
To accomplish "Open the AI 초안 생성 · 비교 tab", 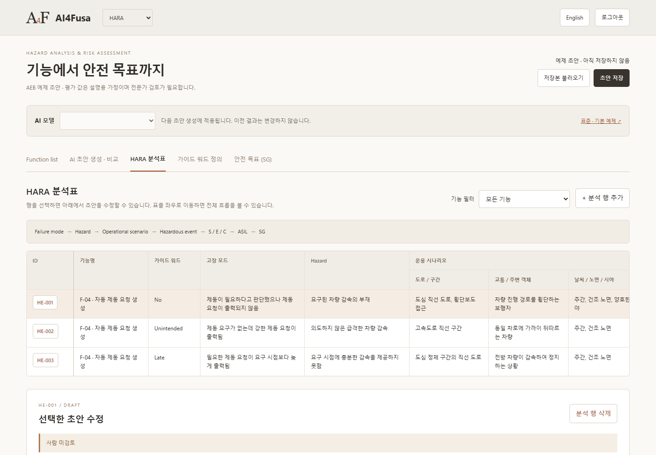I will point(94,159).
